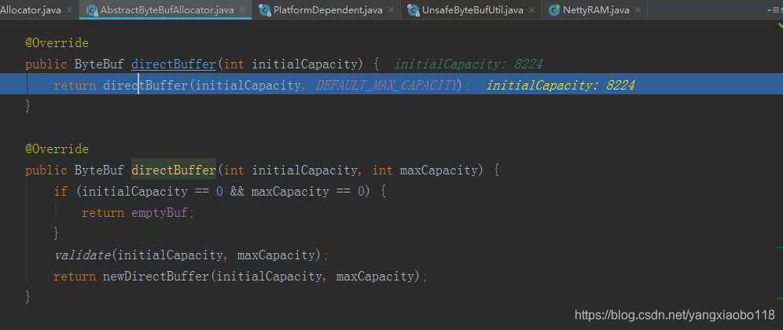Image resolution: width=783 pixels, height=330 pixels.
Task: Click public keyword of second directBuffer method
Action: (x=46, y=170)
